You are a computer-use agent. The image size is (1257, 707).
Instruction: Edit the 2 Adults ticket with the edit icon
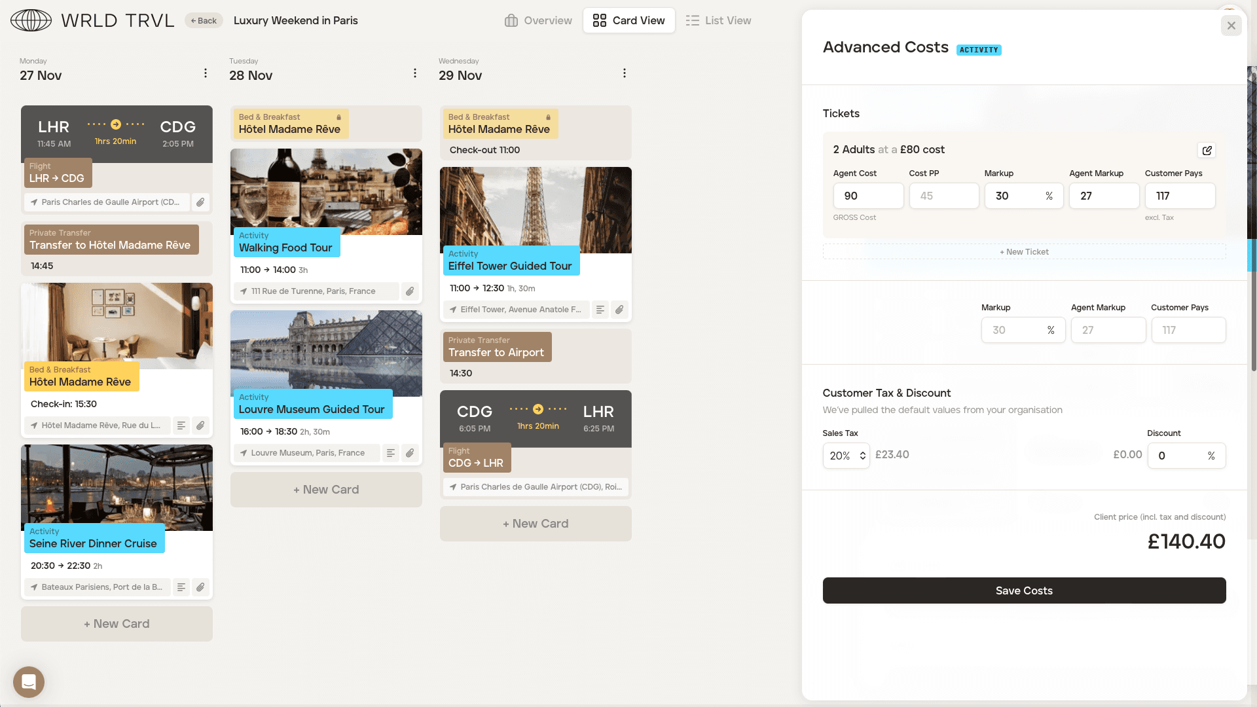click(x=1207, y=151)
